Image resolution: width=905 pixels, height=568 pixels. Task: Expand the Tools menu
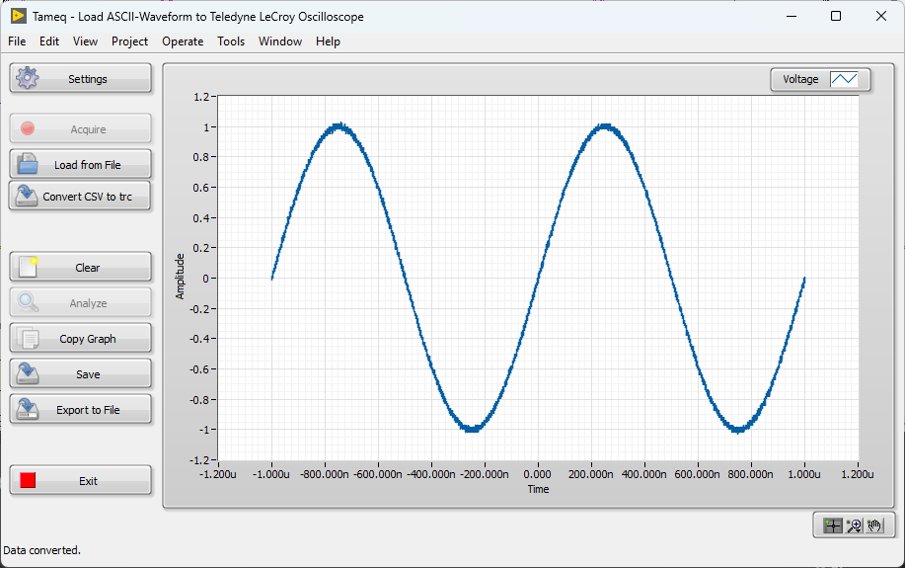[x=231, y=41]
